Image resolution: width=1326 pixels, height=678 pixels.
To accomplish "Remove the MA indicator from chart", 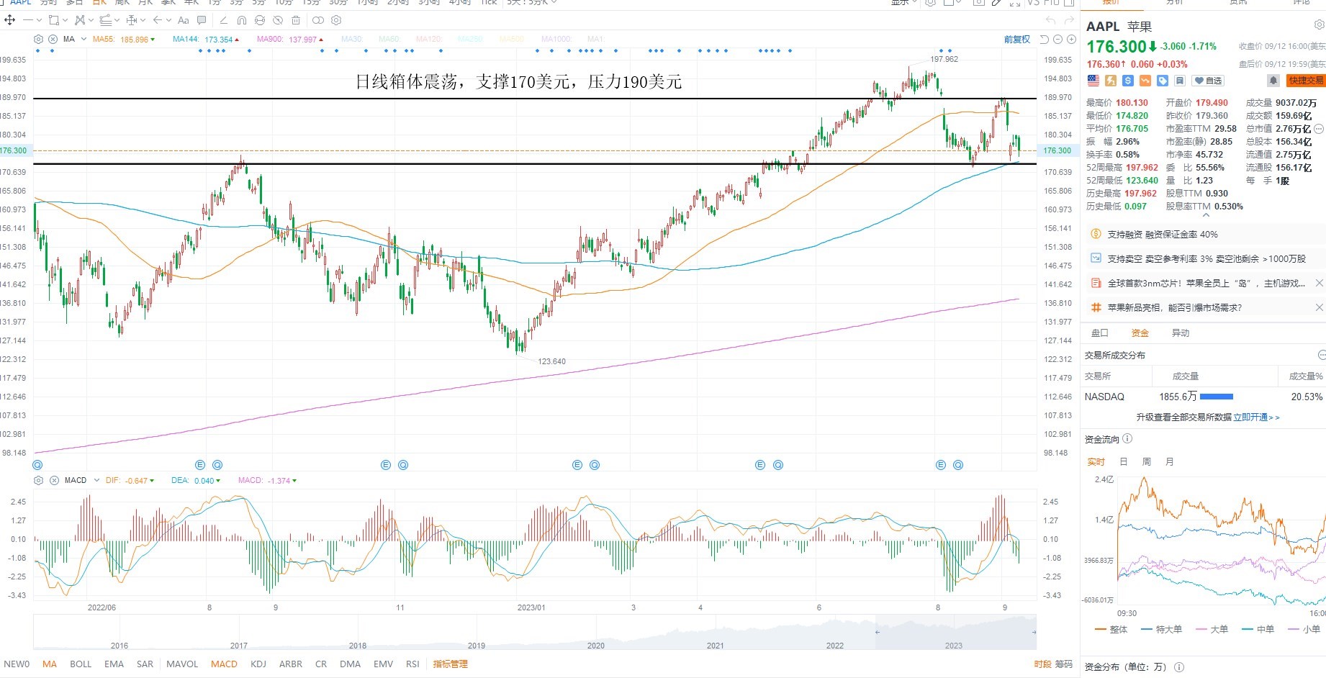I will pyautogui.click(x=53, y=39).
